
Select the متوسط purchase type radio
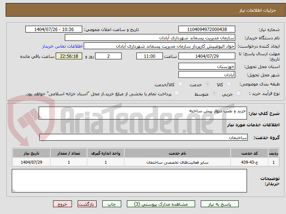point(214,93)
